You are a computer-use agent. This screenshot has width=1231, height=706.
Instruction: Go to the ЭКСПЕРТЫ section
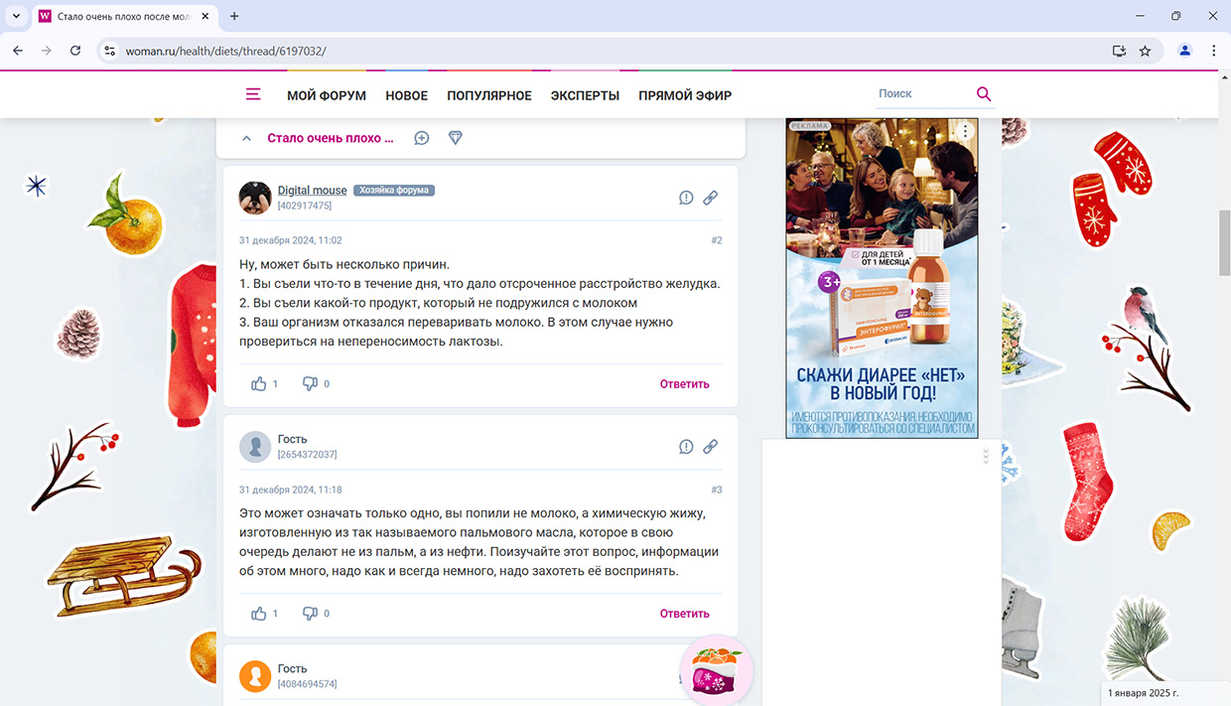pyautogui.click(x=585, y=96)
